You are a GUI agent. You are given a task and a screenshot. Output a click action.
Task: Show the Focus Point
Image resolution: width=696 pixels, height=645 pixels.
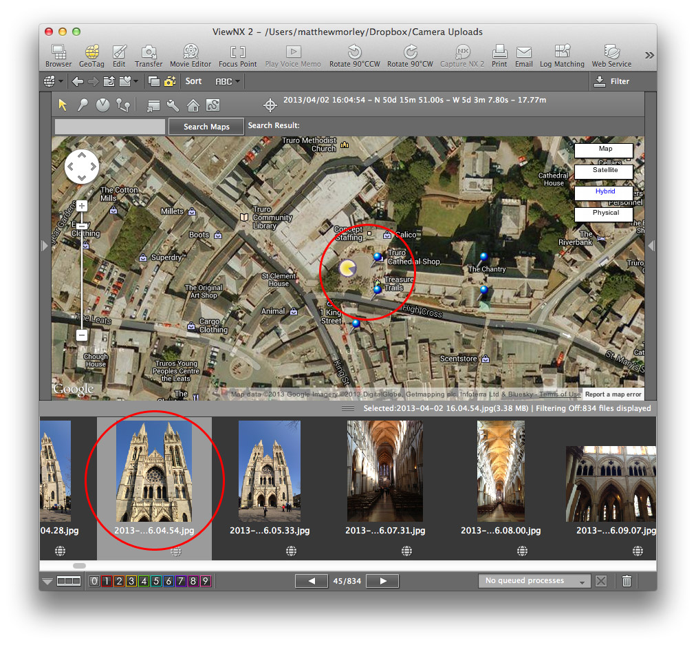click(237, 56)
